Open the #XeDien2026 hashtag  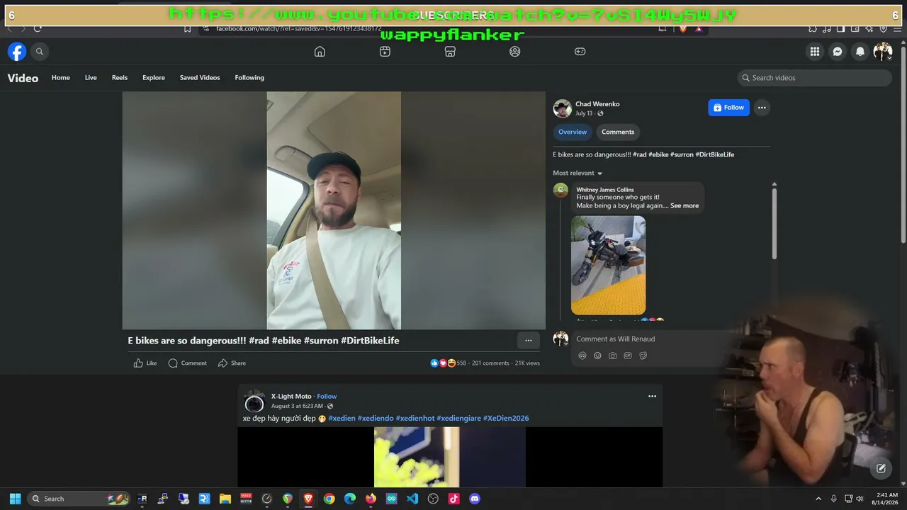[x=506, y=419]
